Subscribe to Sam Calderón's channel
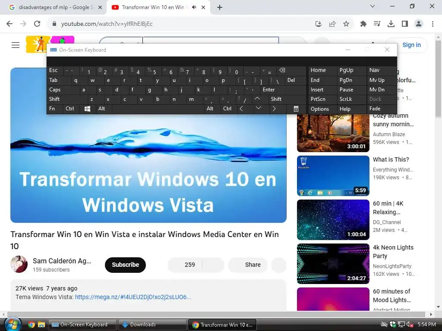Screen dimensions: 442x331 [x=125, y=265]
